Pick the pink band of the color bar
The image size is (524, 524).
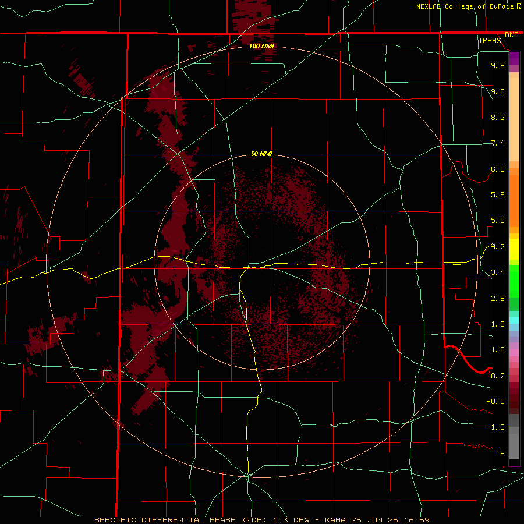point(514,353)
